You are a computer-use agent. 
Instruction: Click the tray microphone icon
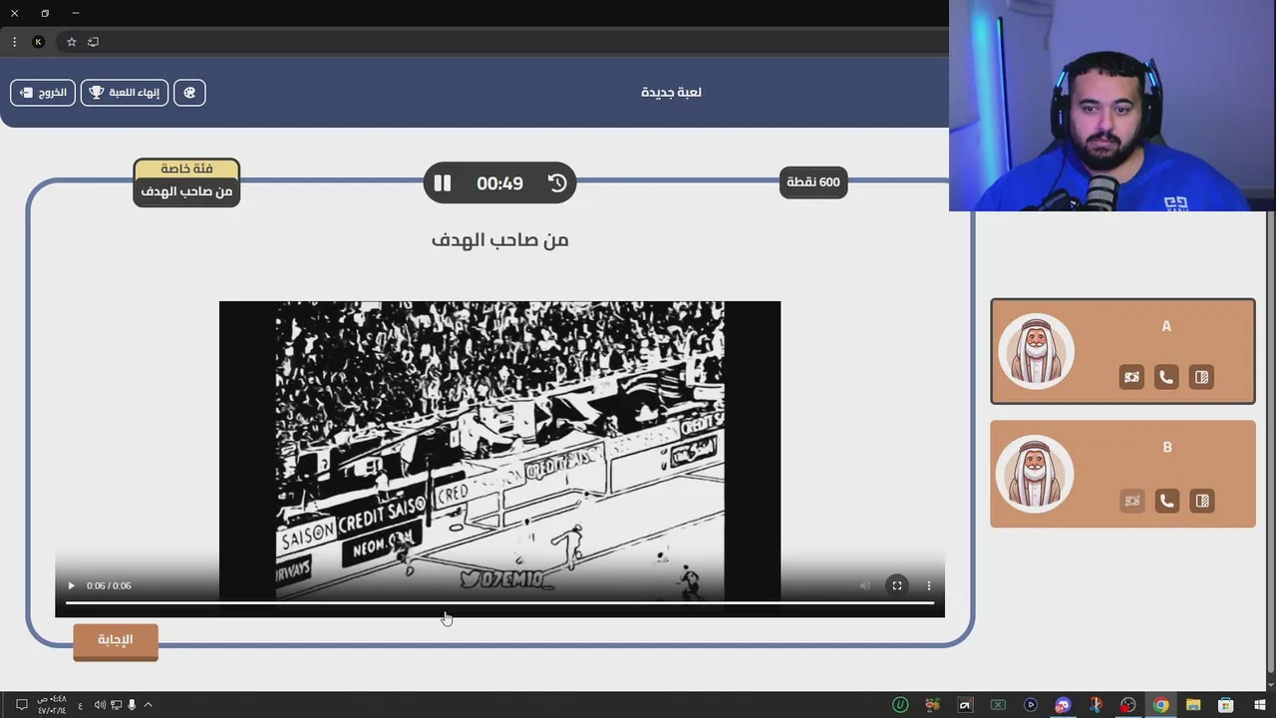(x=132, y=705)
